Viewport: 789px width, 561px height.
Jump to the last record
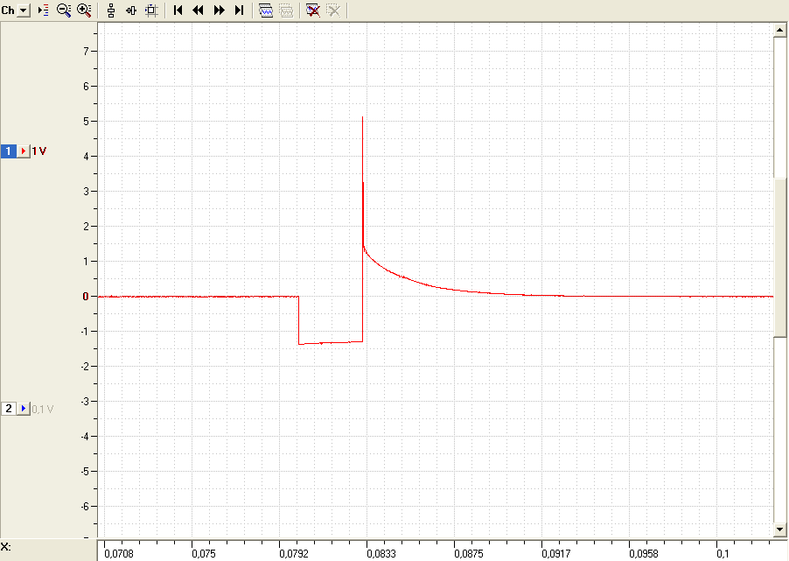[239, 11]
